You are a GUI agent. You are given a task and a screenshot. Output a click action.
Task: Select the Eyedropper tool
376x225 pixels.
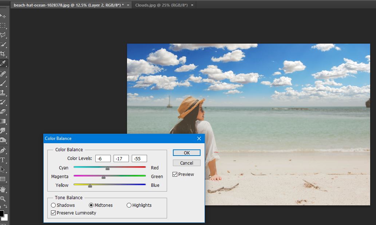pyautogui.click(x=3, y=64)
